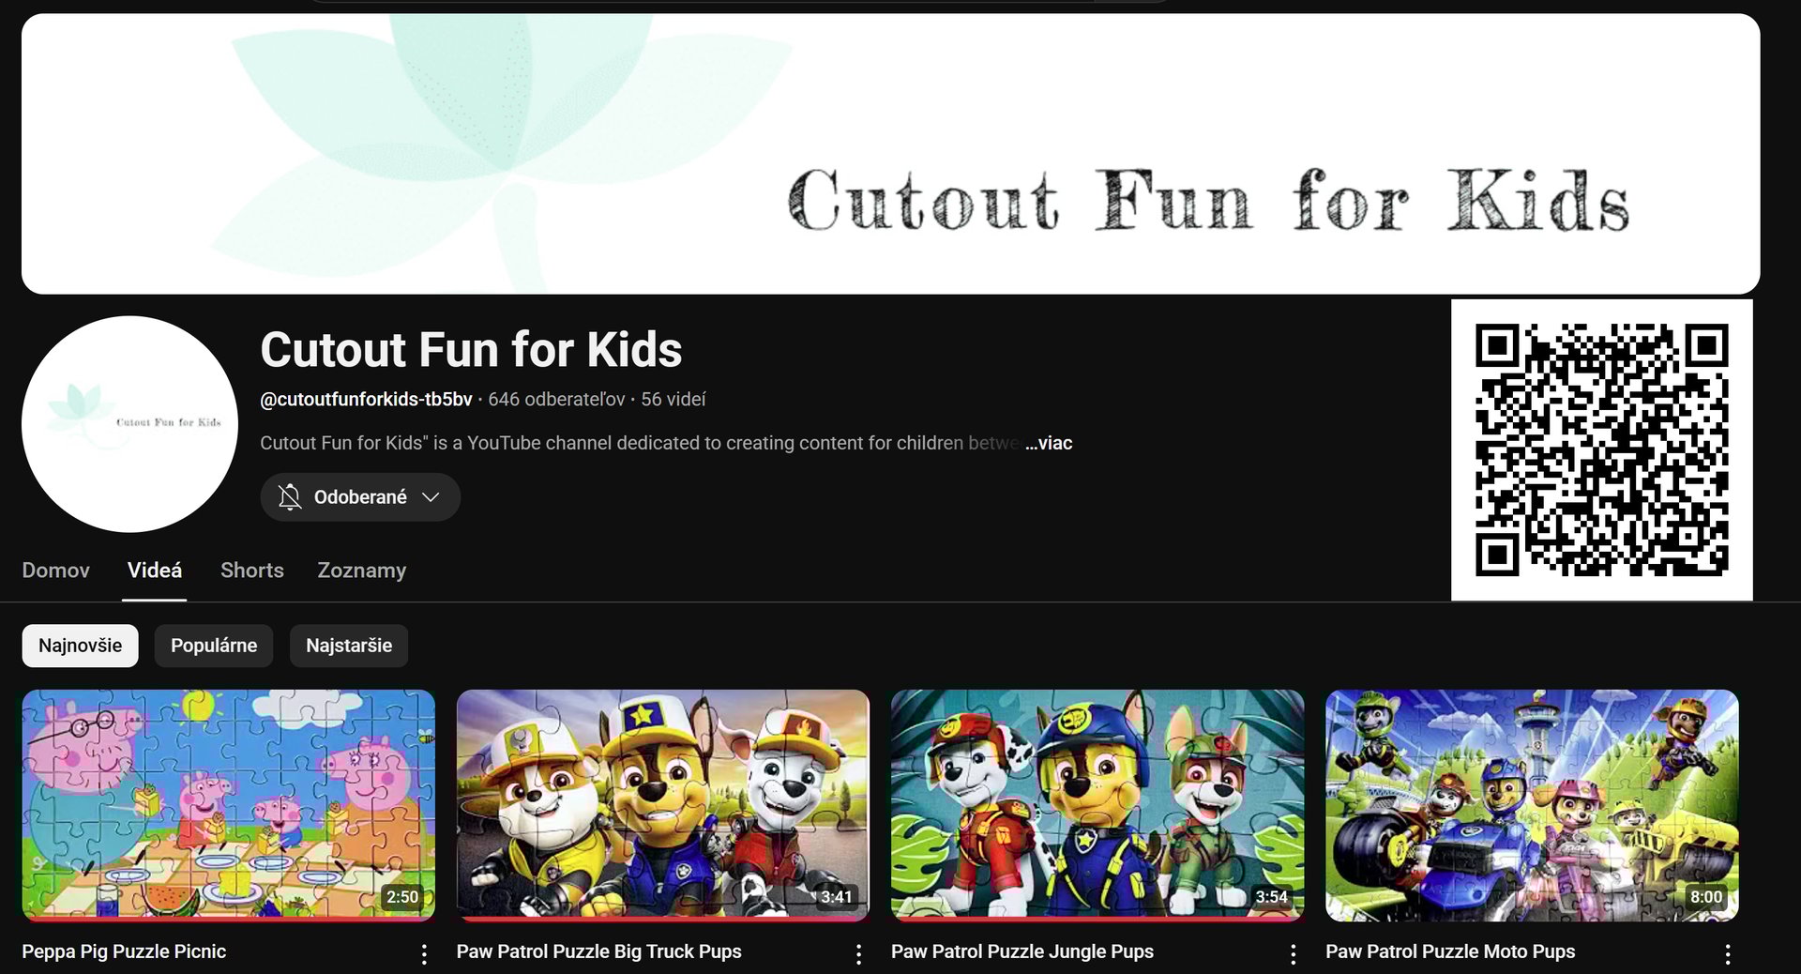Open more options for Paw Patrol Moto Pups

pyautogui.click(x=1727, y=954)
